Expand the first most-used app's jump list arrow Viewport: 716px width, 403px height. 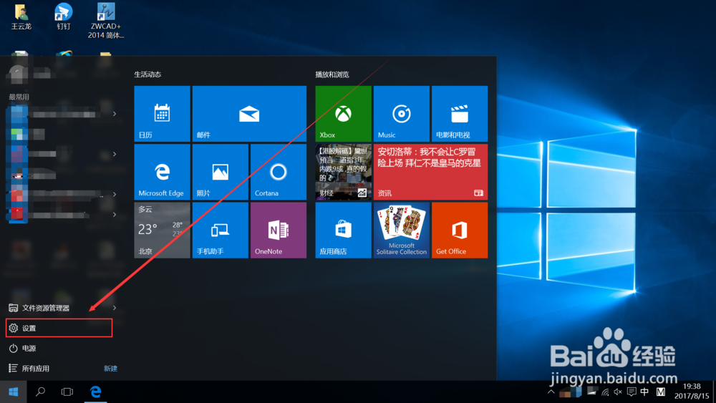pyautogui.click(x=114, y=114)
